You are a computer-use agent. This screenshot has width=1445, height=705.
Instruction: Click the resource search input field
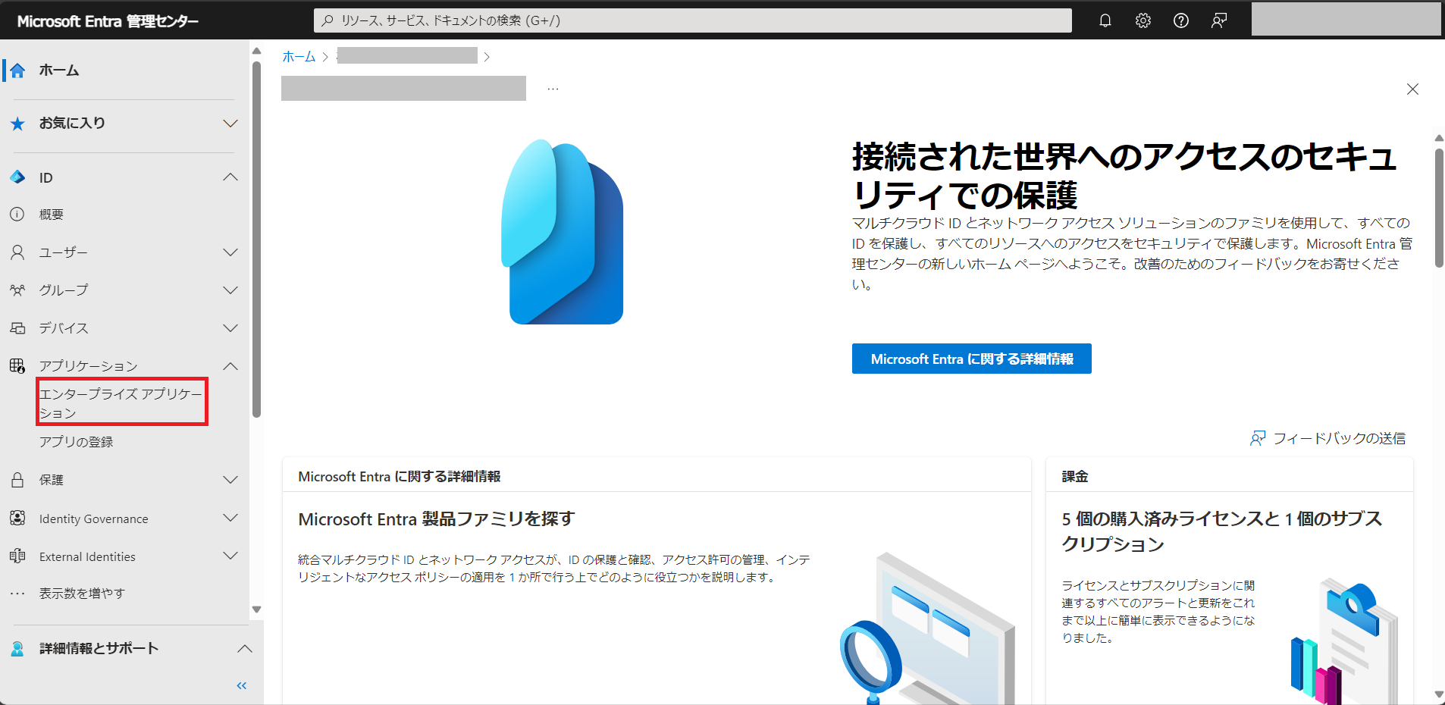(693, 20)
